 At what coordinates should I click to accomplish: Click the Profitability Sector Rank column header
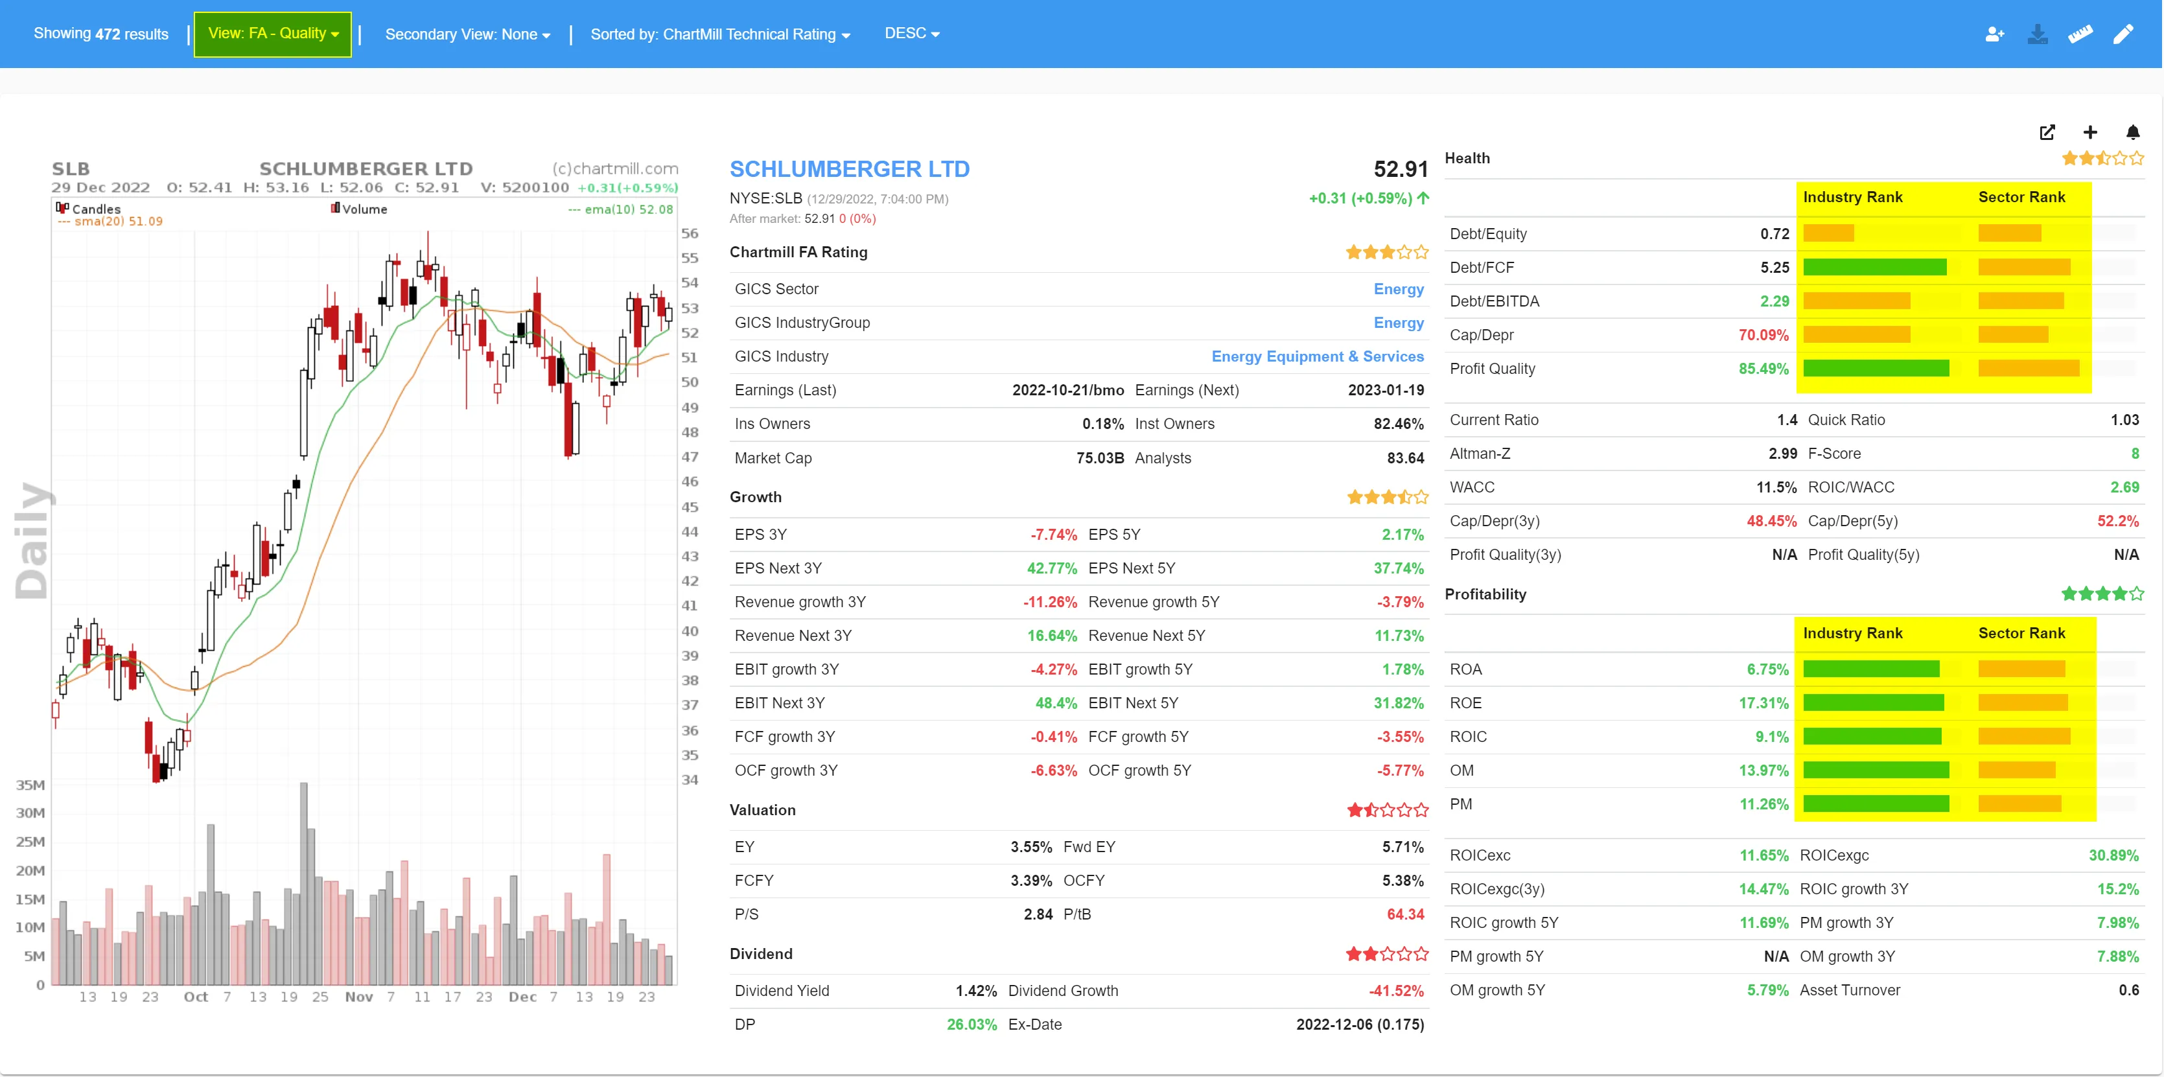pos(2021,632)
